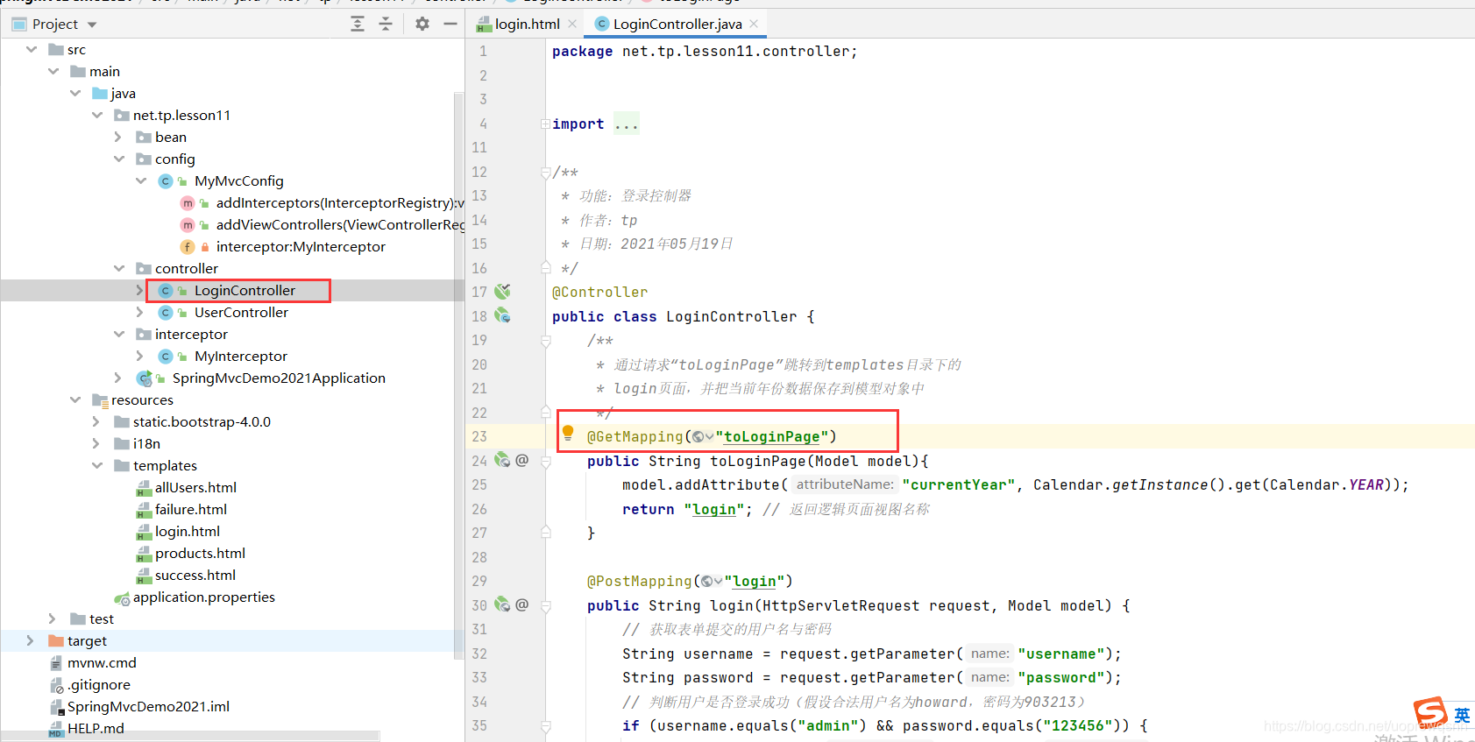The width and height of the screenshot is (1475, 742).
Task: Open the Project view dropdown
Action: 93,25
